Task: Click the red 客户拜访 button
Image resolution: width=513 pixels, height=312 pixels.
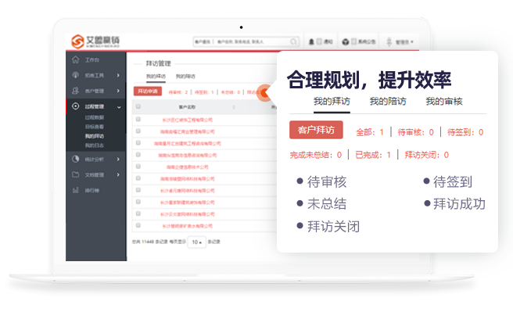Action: click(x=316, y=130)
